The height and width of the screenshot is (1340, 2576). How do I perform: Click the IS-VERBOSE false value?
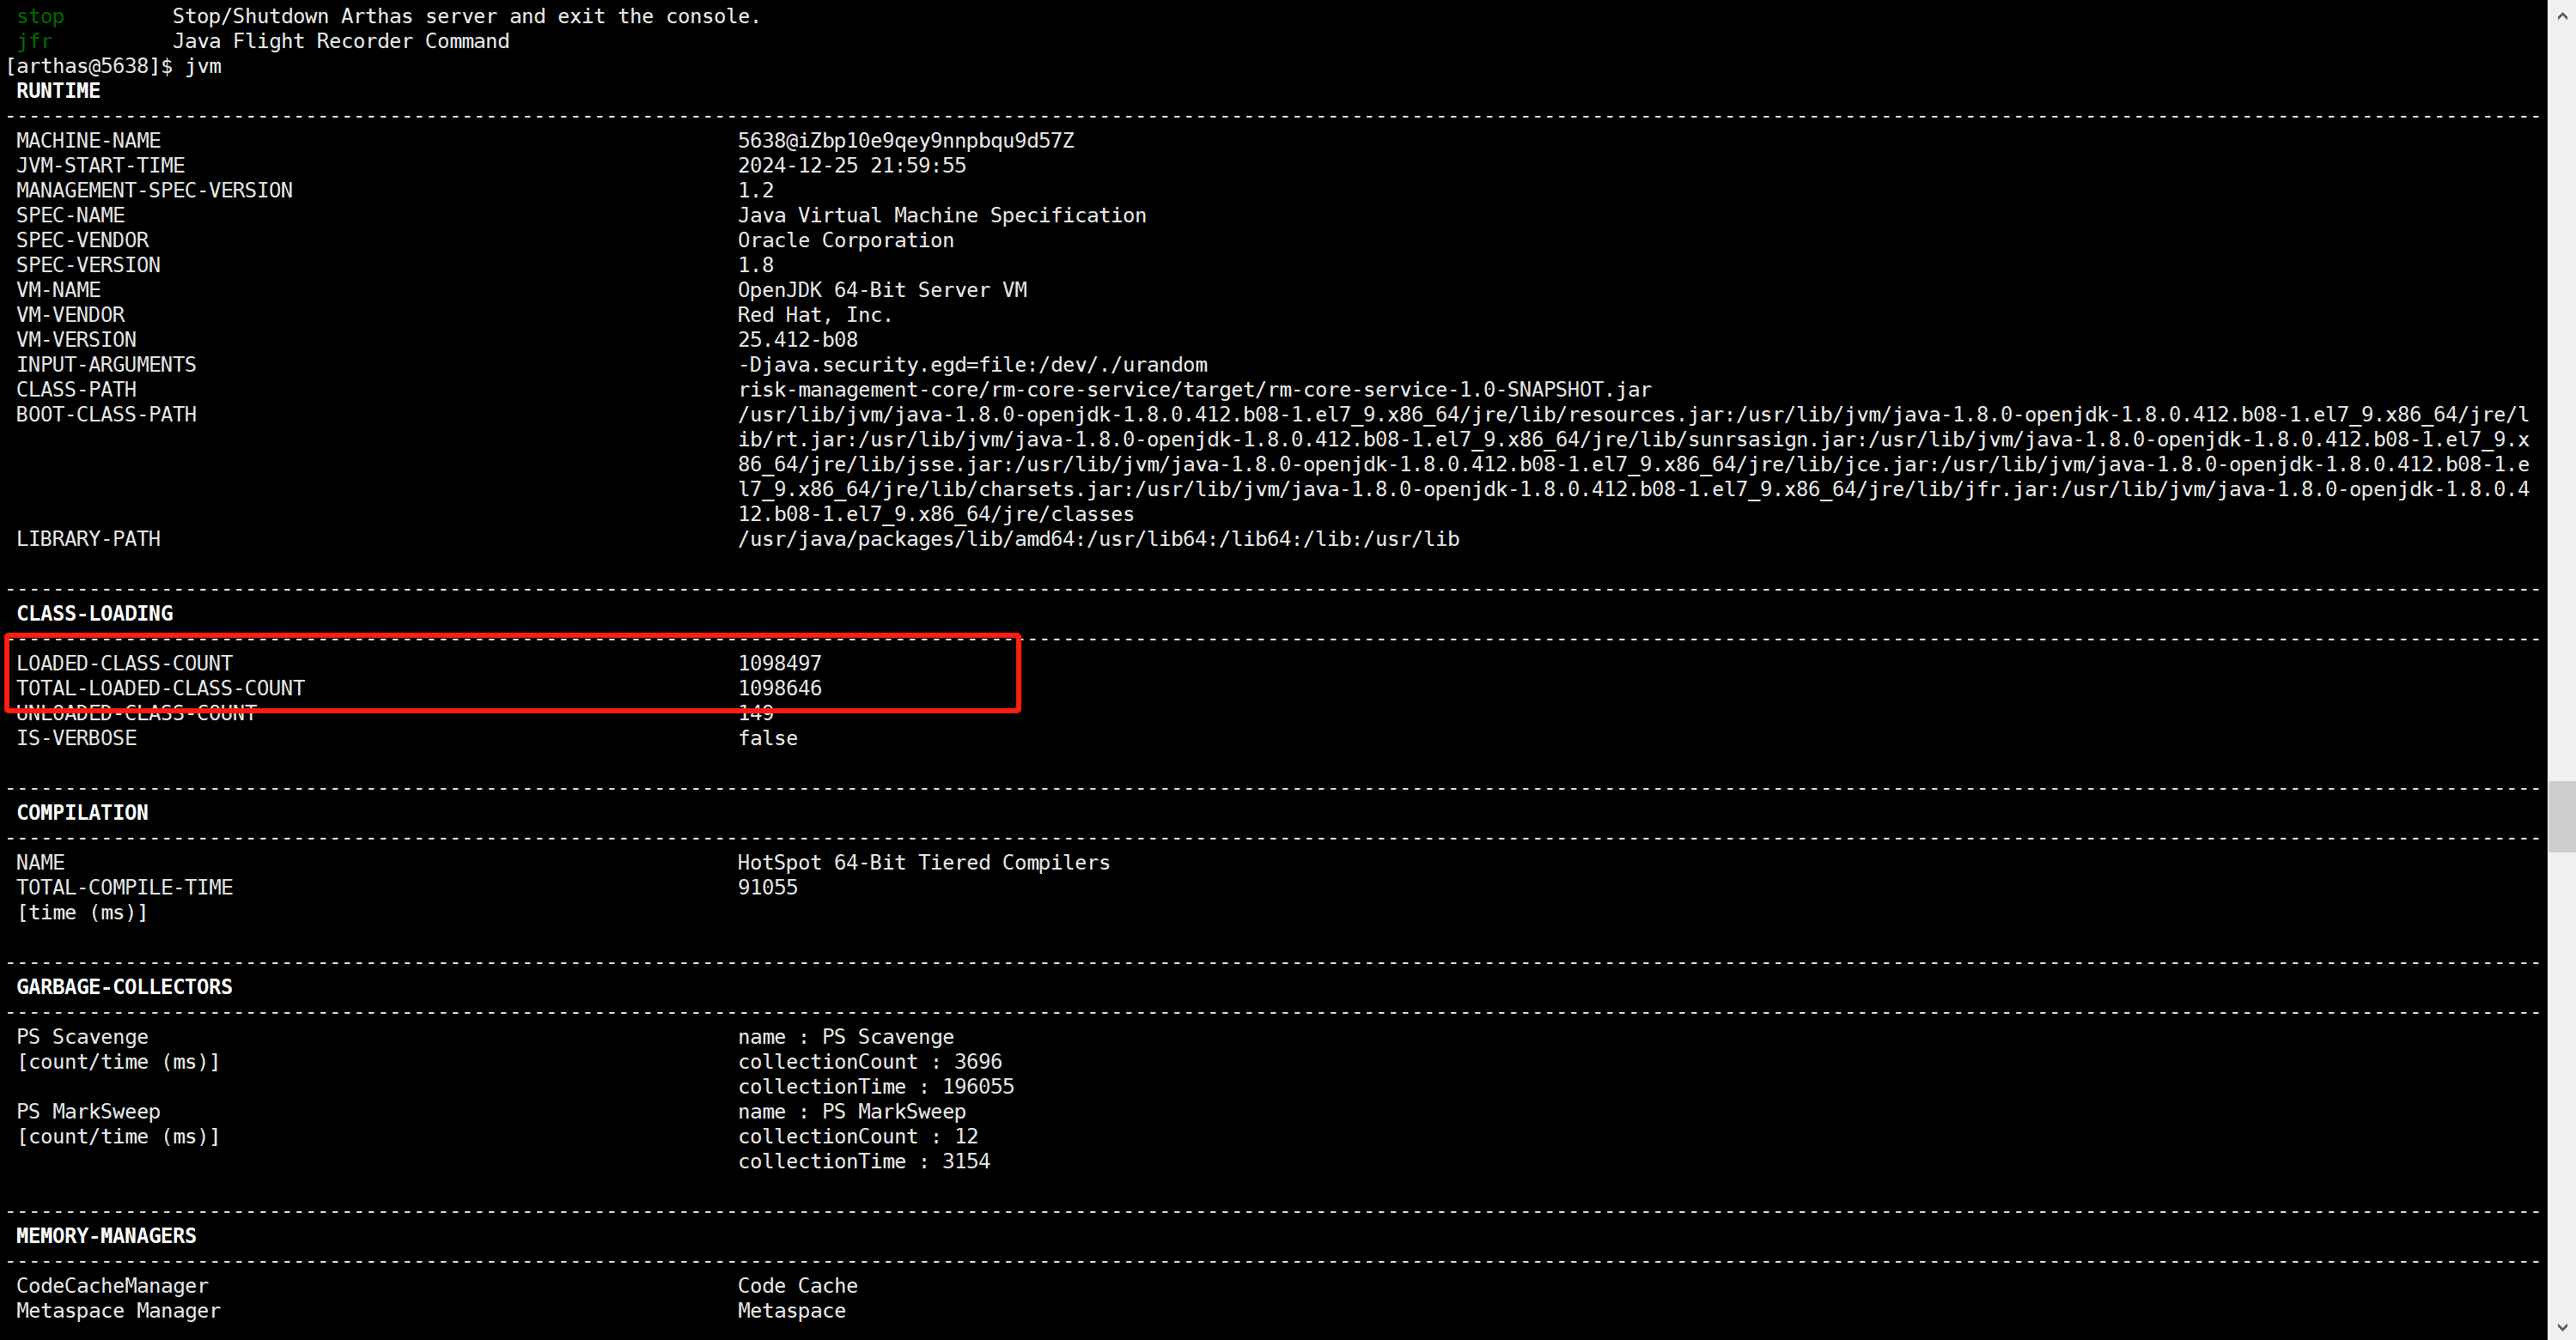coord(767,738)
